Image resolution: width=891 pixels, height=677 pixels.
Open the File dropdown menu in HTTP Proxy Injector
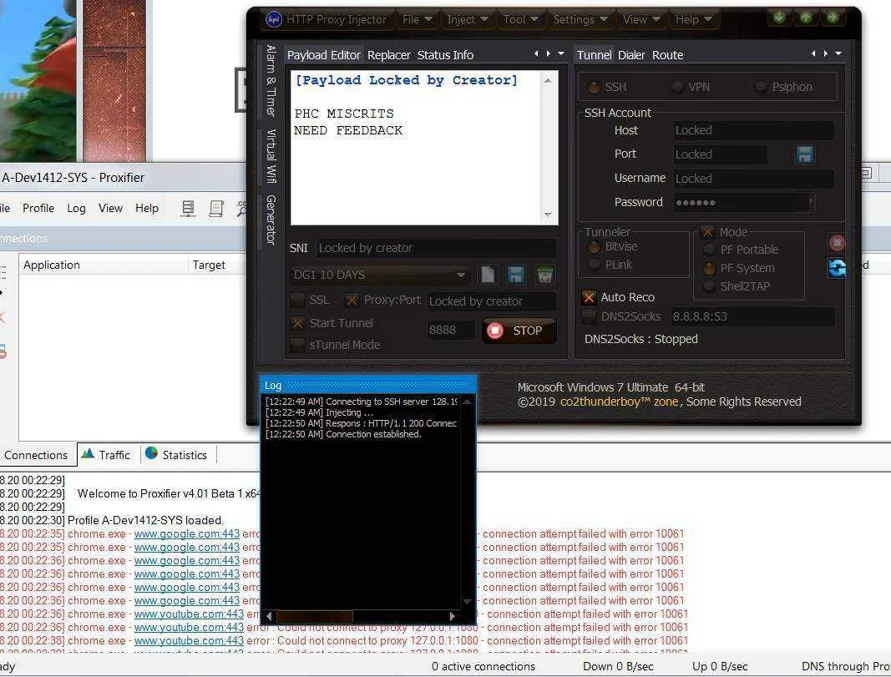(417, 19)
